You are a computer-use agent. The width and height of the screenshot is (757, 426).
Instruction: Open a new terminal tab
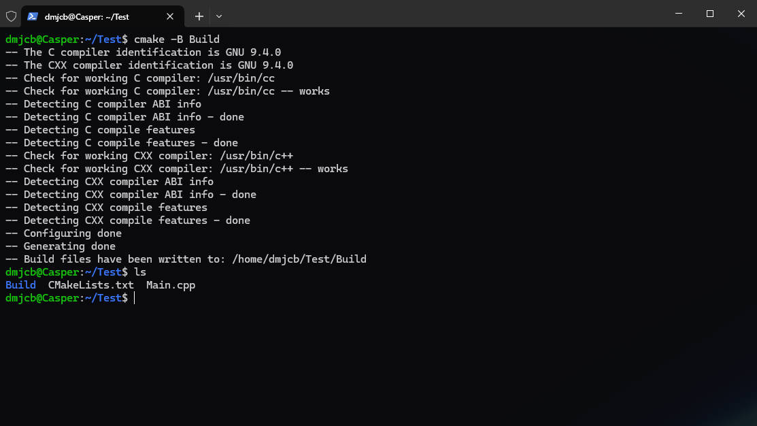tap(199, 16)
